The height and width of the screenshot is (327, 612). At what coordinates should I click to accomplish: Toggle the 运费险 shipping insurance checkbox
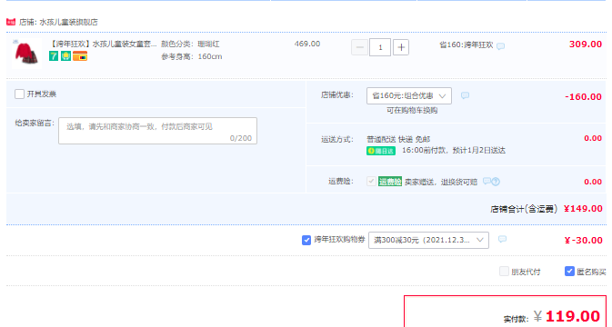pyautogui.click(x=371, y=182)
